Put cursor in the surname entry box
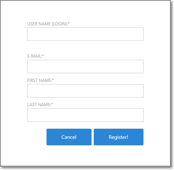Image resolution: width=174 pixels, height=170 pixels. click(85, 115)
